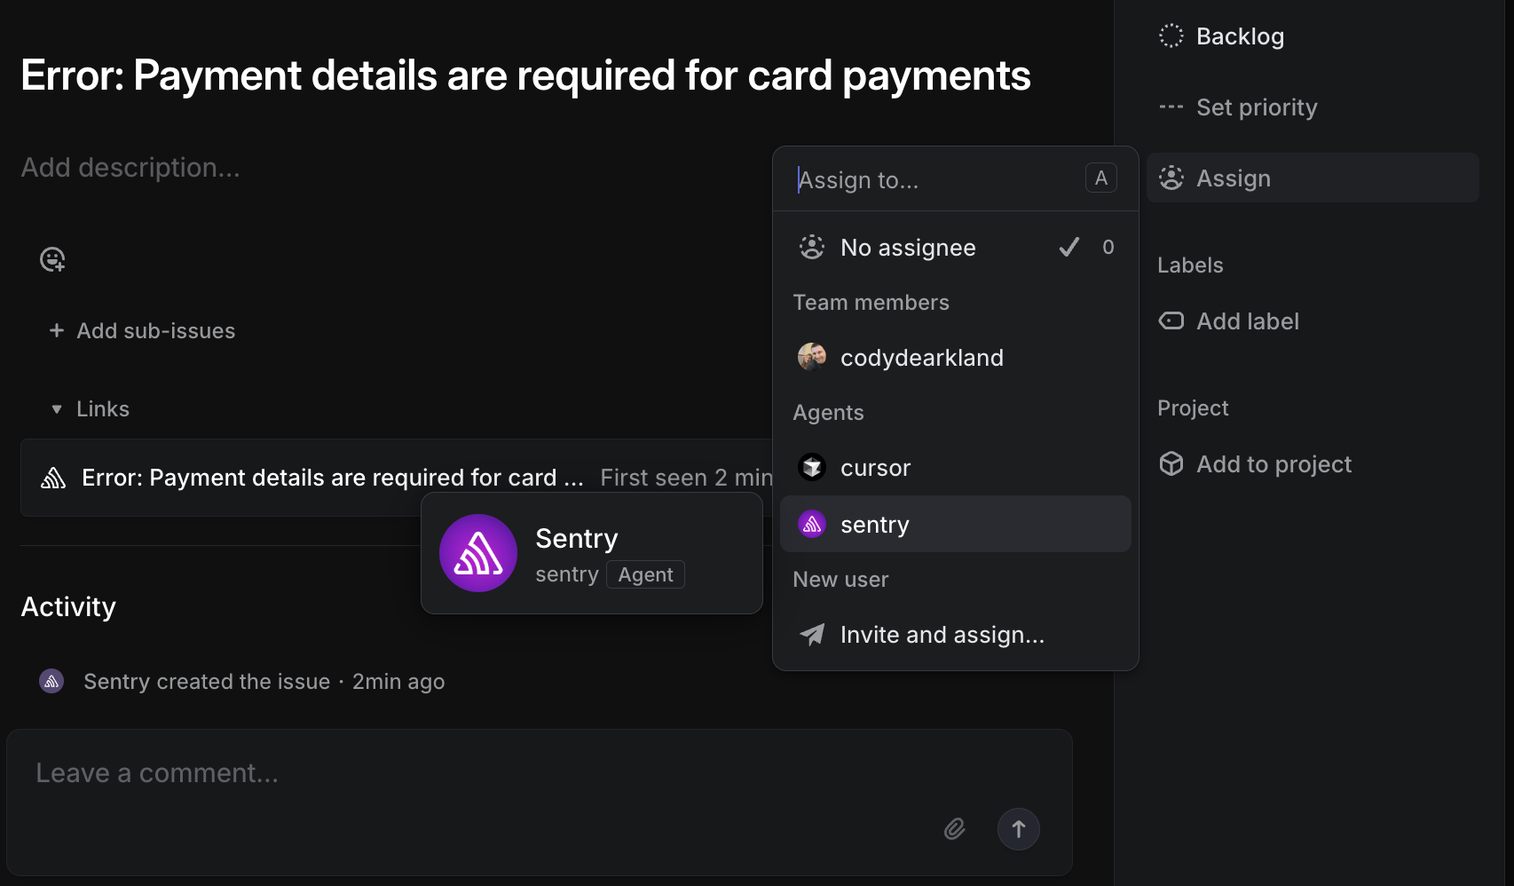Image resolution: width=1514 pixels, height=886 pixels.
Task: Click the large Sentry logo avatar
Action: pos(478,553)
